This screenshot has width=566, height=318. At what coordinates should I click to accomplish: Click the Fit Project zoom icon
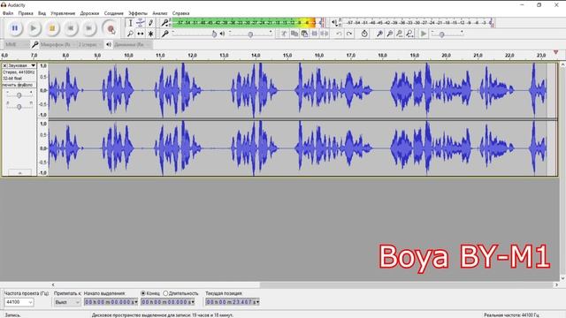coord(409,34)
